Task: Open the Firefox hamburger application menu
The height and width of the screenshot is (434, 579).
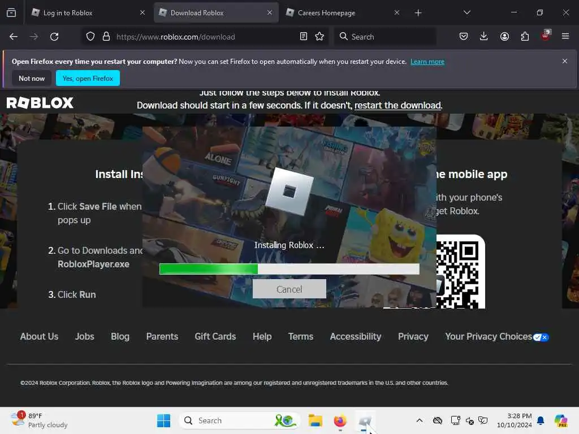Action: pyautogui.click(x=565, y=36)
